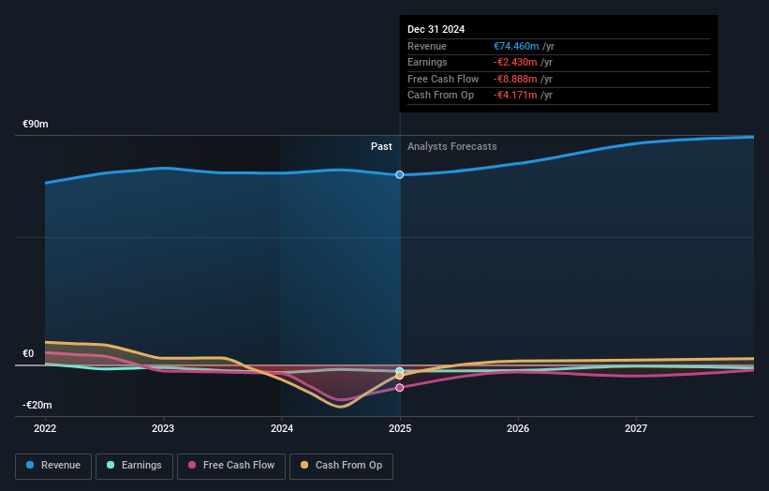Screen dimensions: 769x491
Task: Click the teal Earnings data point marker
Action: click(x=400, y=371)
